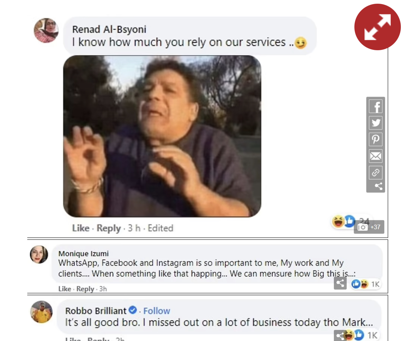
Task: Reply to Renad Al-Bsyoni's comment
Action: coord(108,228)
